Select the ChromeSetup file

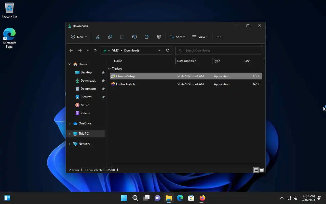pos(186,76)
